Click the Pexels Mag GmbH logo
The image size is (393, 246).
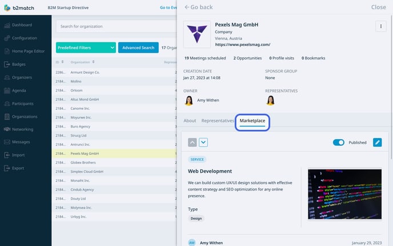[197, 34]
